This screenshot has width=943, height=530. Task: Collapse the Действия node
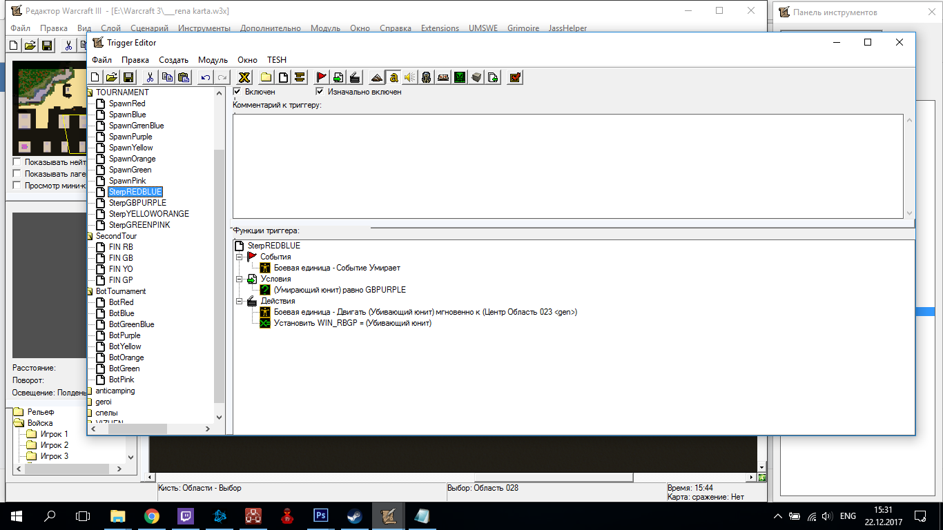[x=240, y=301]
